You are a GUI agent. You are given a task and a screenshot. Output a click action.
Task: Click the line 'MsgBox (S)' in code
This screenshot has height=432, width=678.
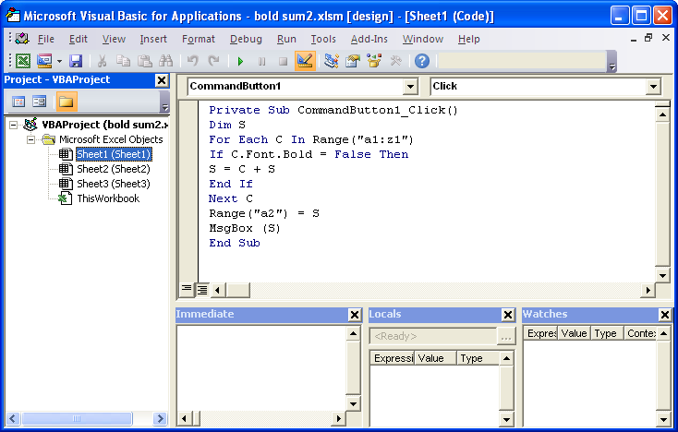[x=245, y=228]
